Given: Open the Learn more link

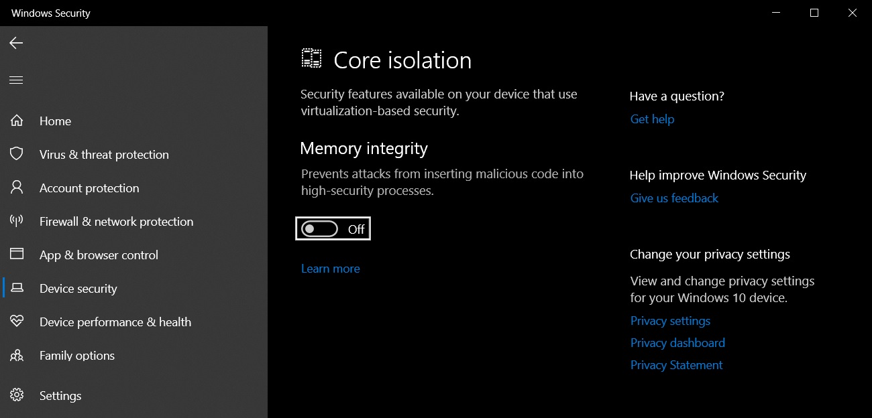Looking at the screenshot, I should (x=330, y=269).
